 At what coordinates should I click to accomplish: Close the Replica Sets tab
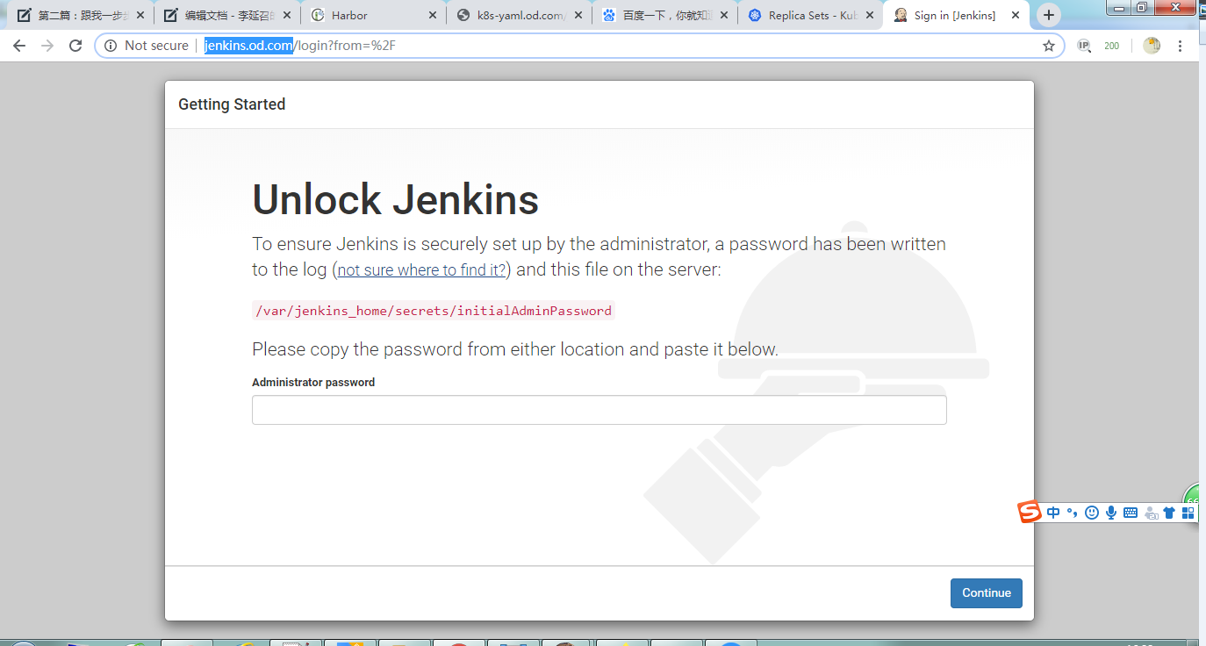click(x=871, y=15)
